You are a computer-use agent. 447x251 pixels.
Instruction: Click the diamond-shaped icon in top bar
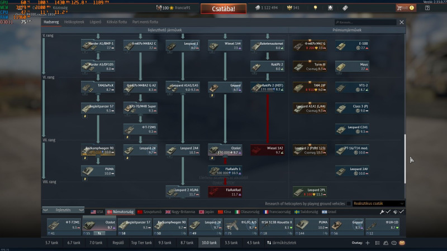(330, 8)
